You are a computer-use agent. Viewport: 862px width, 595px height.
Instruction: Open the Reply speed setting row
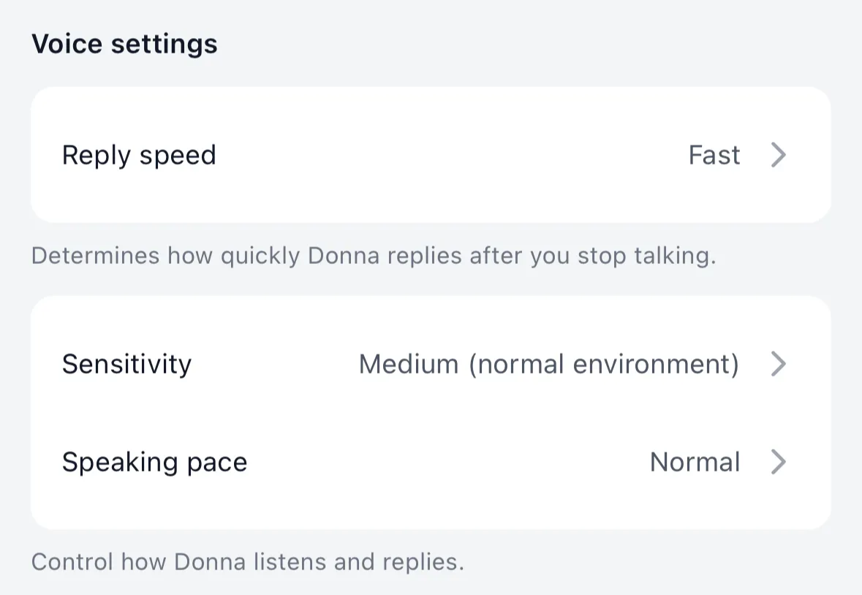coord(430,155)
